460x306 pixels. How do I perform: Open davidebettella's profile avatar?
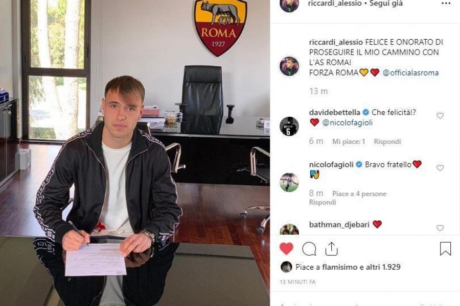coord(289,126)
